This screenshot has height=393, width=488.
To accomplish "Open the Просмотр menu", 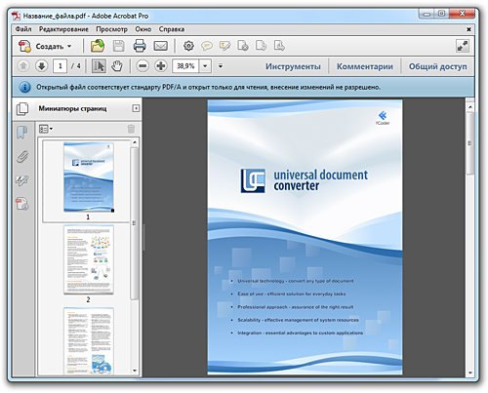I will 111,29.
